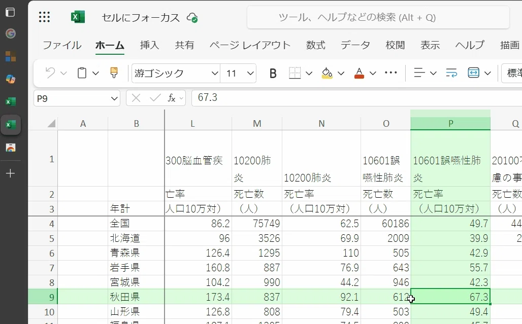
Task: Open the first Excel icon in sidebar
Action: point(10,102)
